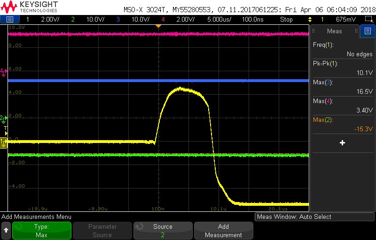This screenshot has width=376, height=240.
Task: Open the 100.0ns delay setting
Action: [252, 19]
